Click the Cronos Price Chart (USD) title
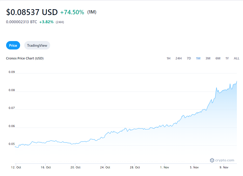The image size is (243, 176). pyautogui.click(x=25, y=58)
